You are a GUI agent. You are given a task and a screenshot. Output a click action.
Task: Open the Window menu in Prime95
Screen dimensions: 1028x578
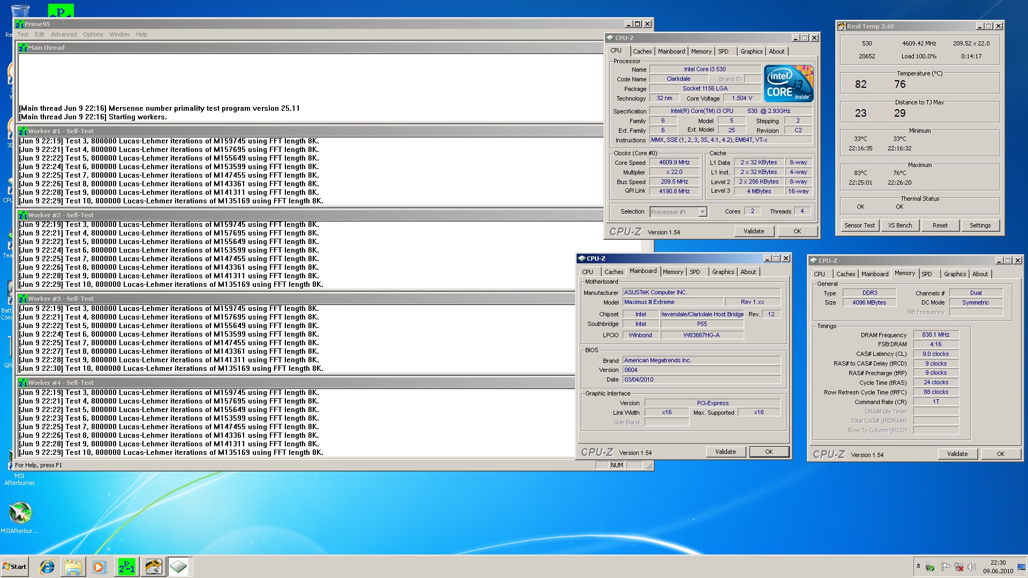pyautogui.click(x=119, y=34)
